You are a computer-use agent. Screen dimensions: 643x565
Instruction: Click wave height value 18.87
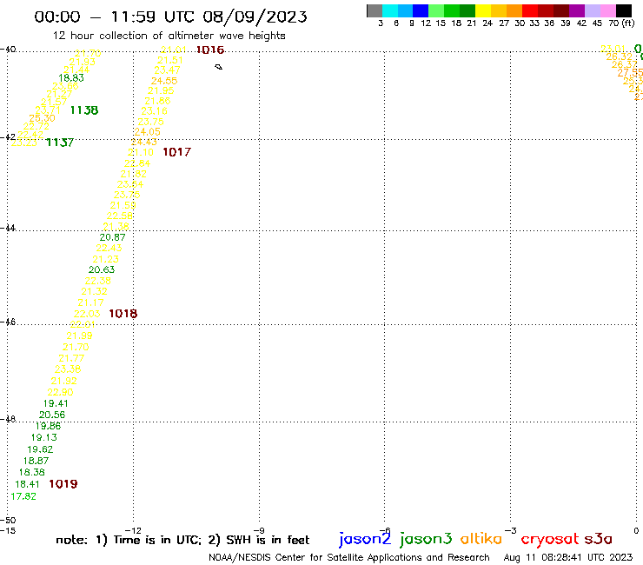[36, 462]
